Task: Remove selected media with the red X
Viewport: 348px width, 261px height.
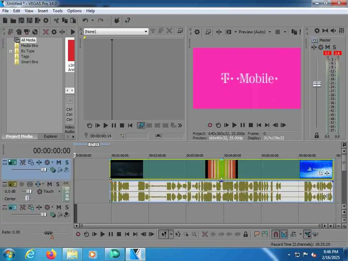Action: pyautogui.click(x=46, y=32)
